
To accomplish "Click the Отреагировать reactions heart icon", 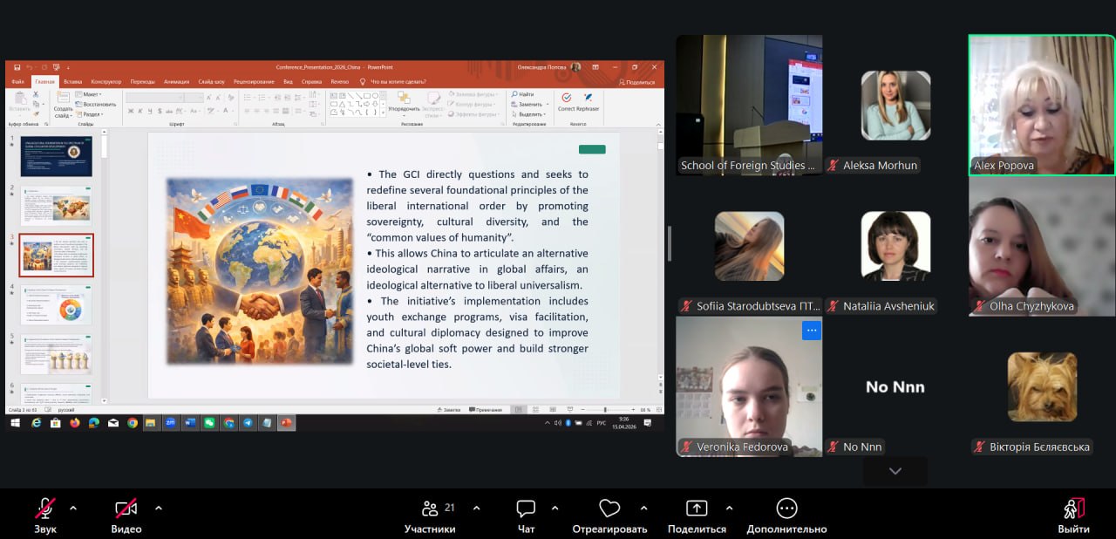I will click(x=609, y=509).
